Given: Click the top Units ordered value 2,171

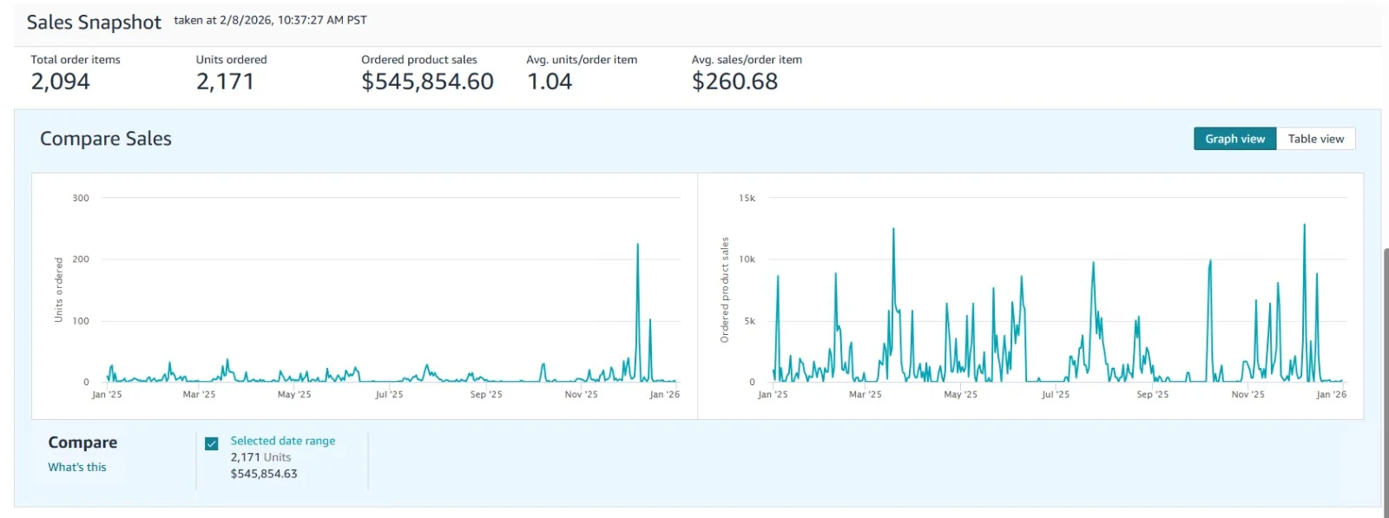Looking at the screenshot, I should [x=225, y=82].
